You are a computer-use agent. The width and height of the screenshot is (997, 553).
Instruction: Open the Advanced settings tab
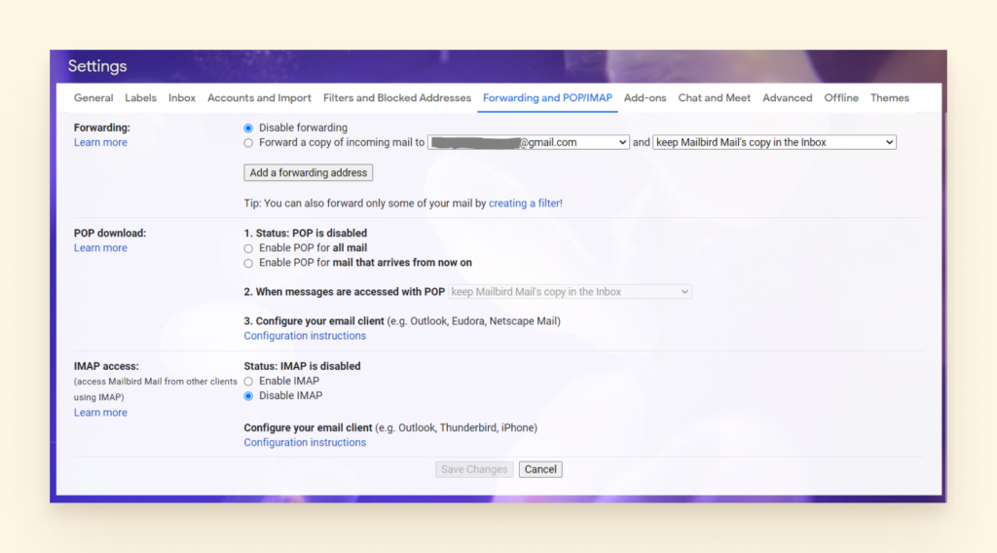click(787, 98)
